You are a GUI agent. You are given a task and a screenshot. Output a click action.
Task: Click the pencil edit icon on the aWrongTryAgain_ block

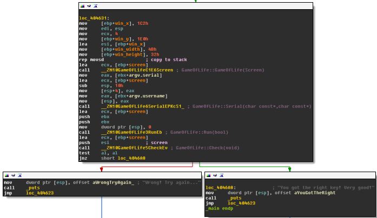click(x=13, y=175)
